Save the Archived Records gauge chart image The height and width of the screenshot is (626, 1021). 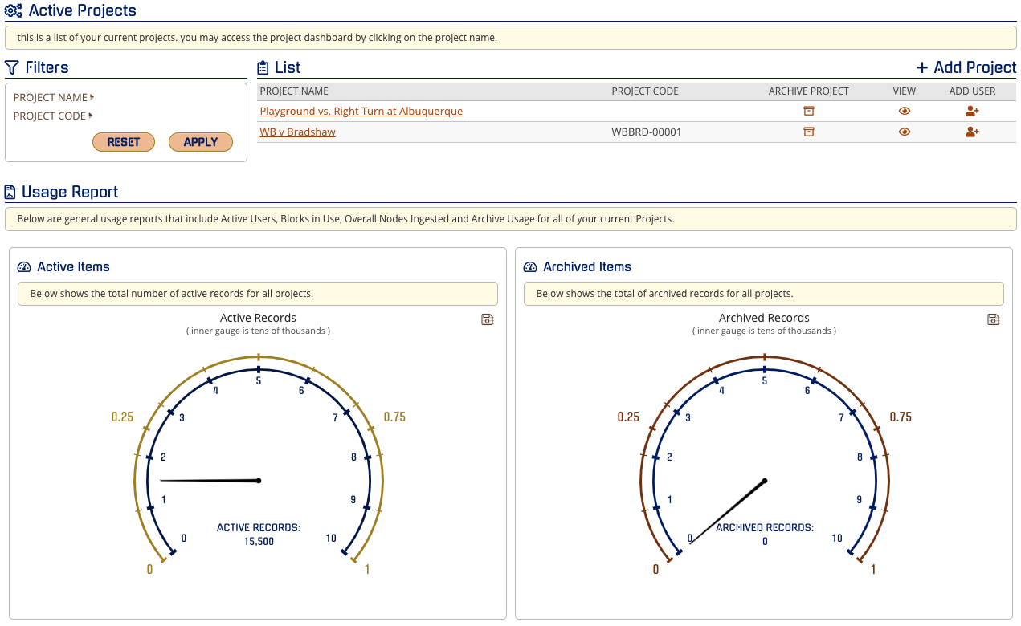point(993,319)
